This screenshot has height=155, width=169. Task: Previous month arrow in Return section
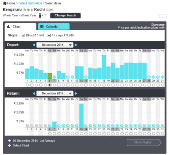pyautogui.click(x=34, y=93)
